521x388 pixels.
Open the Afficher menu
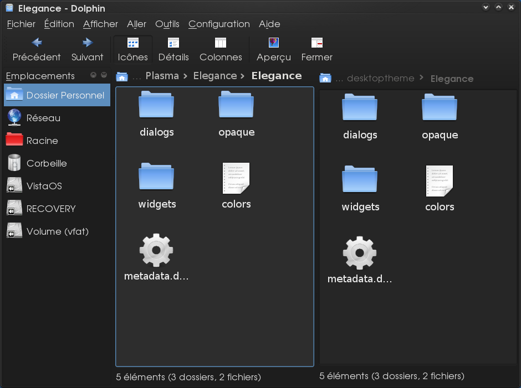click(100, 24)
